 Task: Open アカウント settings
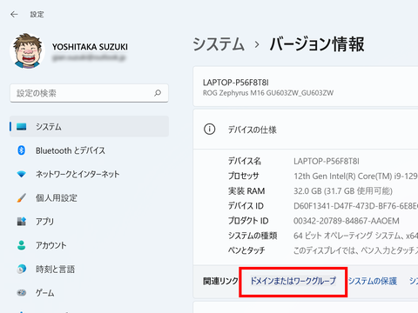coord(89,245)
